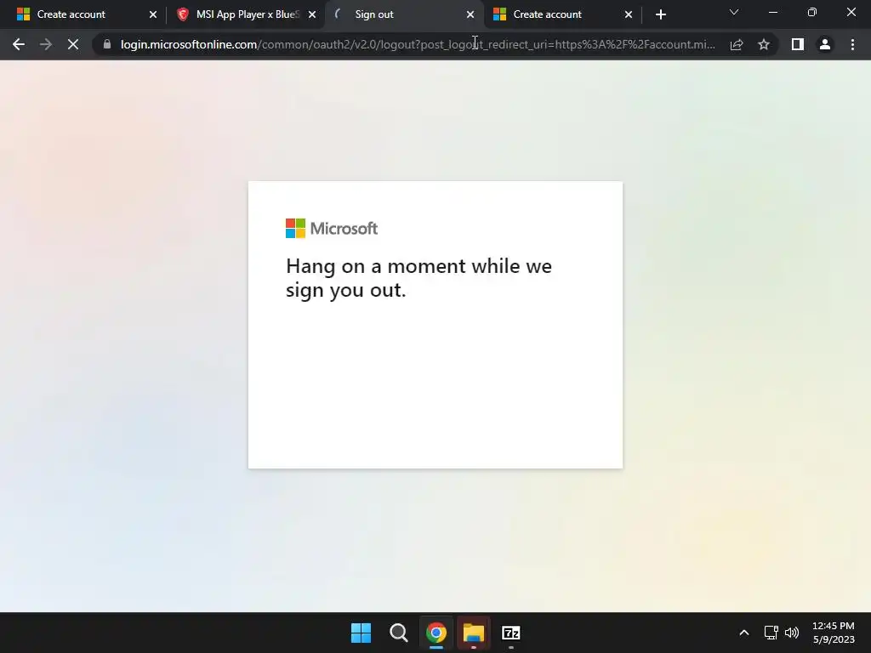871x653 pixels.
Task: Close the Sign out tab
Action: pos(470,14)
